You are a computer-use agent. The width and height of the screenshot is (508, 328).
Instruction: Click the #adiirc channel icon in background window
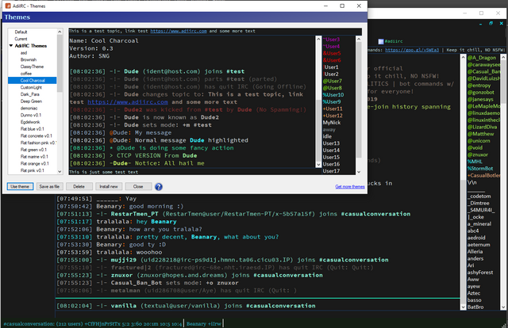coord(381,41)
